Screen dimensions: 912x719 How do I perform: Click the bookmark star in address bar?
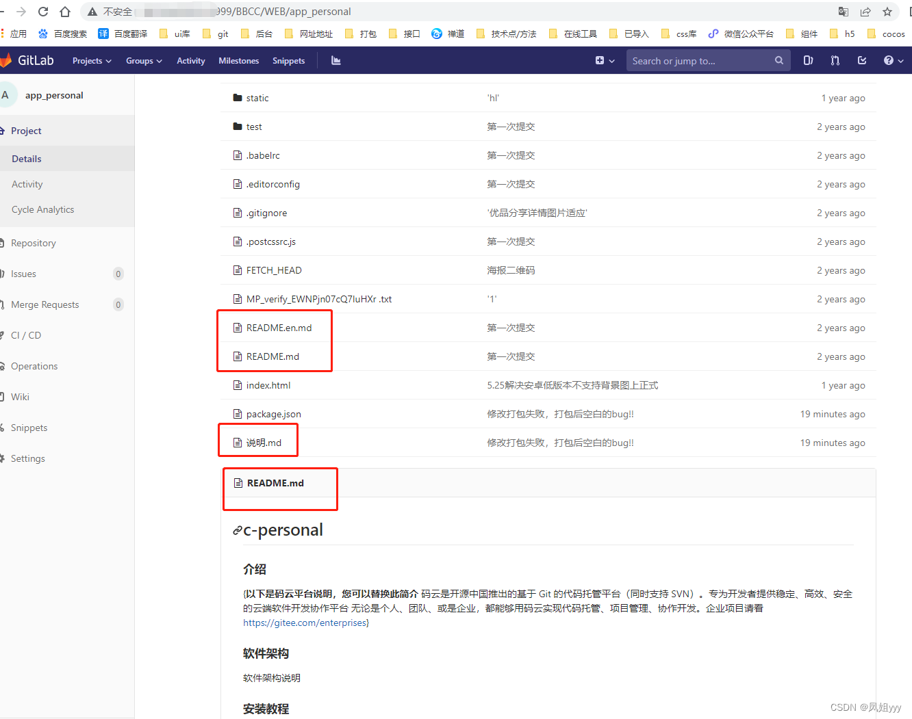pyautogui.click(x=888, y=12)
